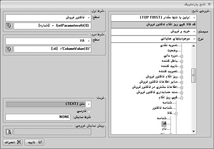Click the output preview magnifier icon
This screenshot has height=149, width=214.
pos(8,132)
